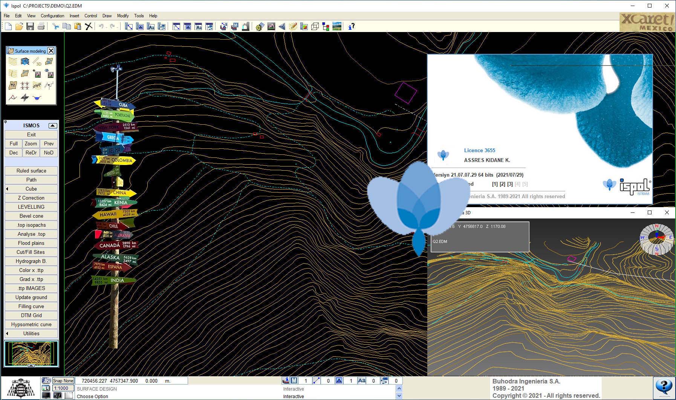Open the Modify menu
676x400 pixels.
tap(122, 16)
